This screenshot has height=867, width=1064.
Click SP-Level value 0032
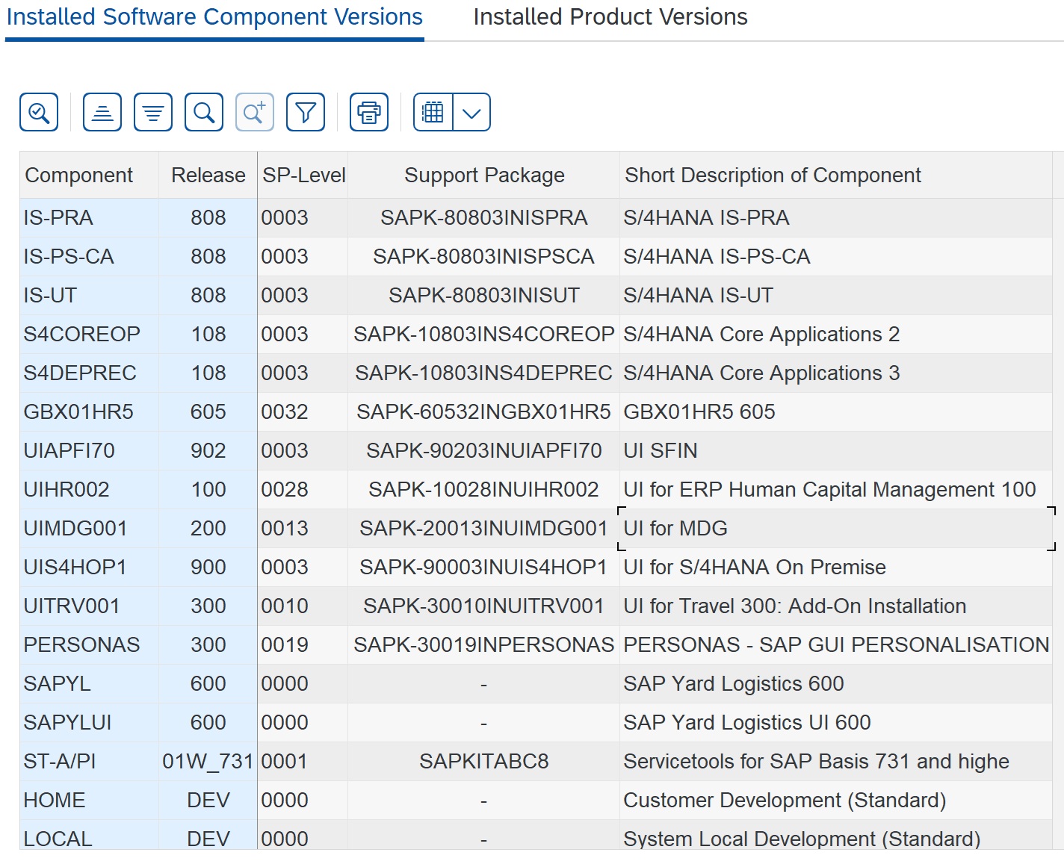(303, 411)
